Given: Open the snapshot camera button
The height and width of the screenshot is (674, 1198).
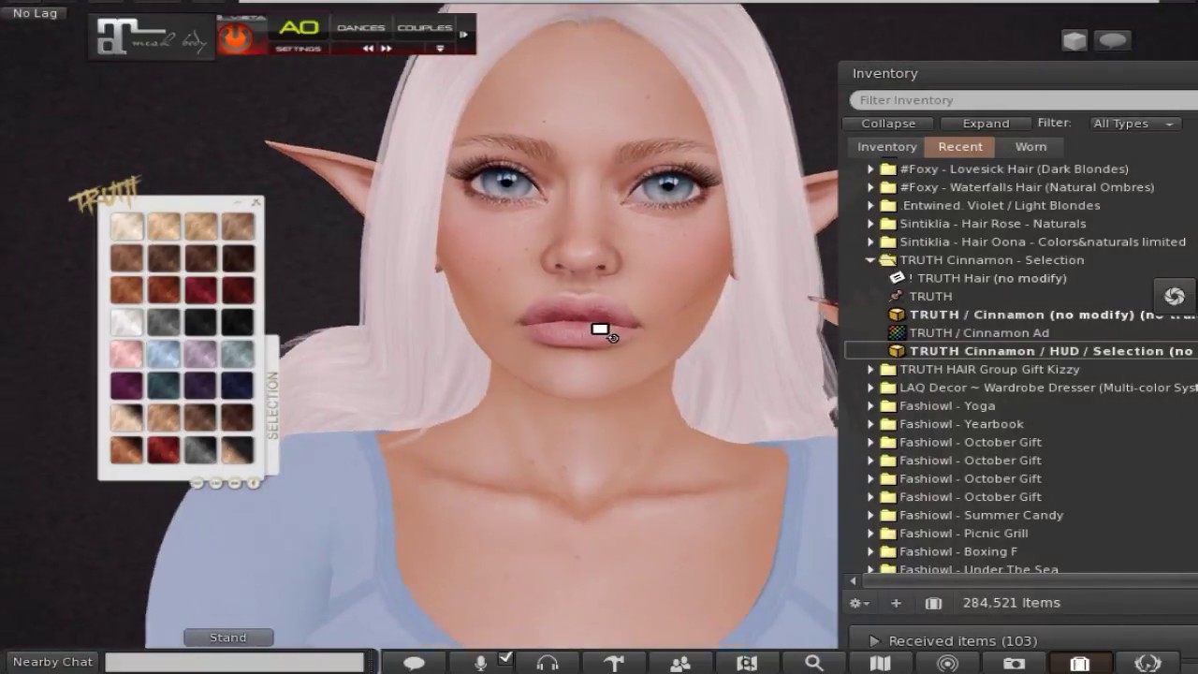Looking at the screenshot, I should tap(1014, 663).
